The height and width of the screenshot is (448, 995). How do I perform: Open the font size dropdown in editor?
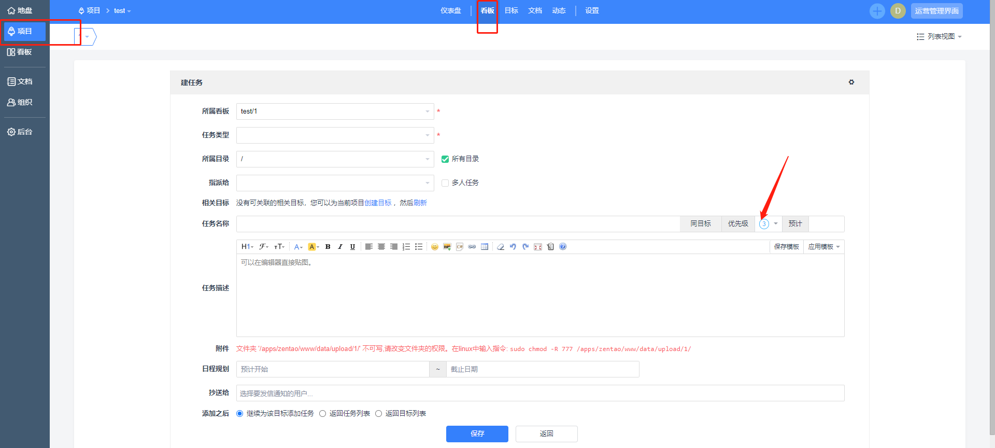tap(279, 247)
